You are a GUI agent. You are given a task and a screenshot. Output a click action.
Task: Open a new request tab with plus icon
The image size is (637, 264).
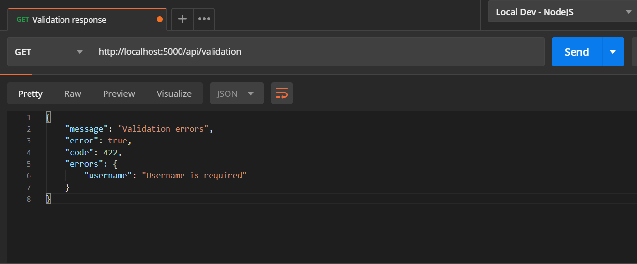click(182, 19)
